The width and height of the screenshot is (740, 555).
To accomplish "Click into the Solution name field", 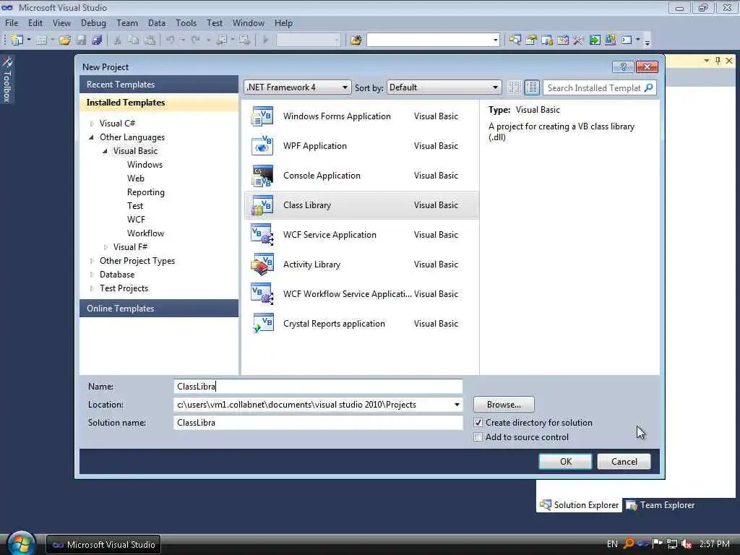I will [318, 422].
